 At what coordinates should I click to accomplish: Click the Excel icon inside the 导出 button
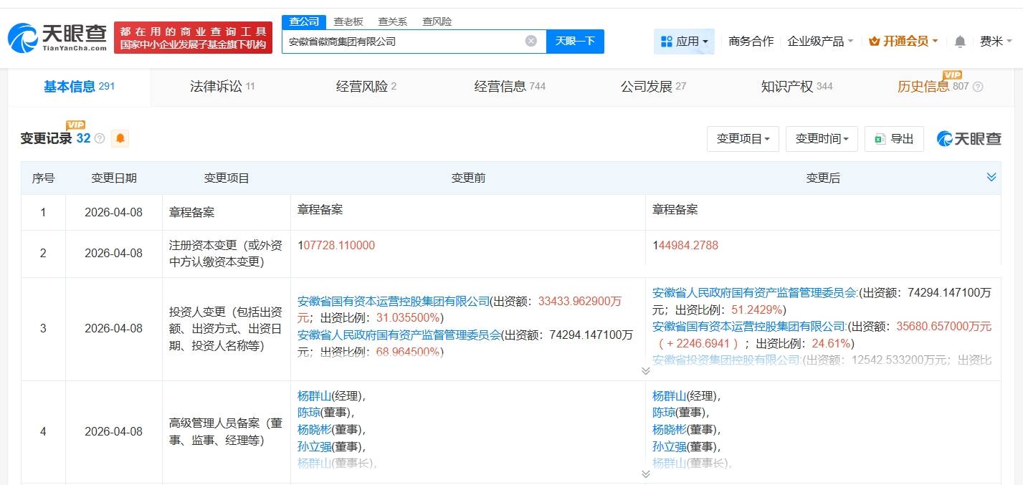879,139
